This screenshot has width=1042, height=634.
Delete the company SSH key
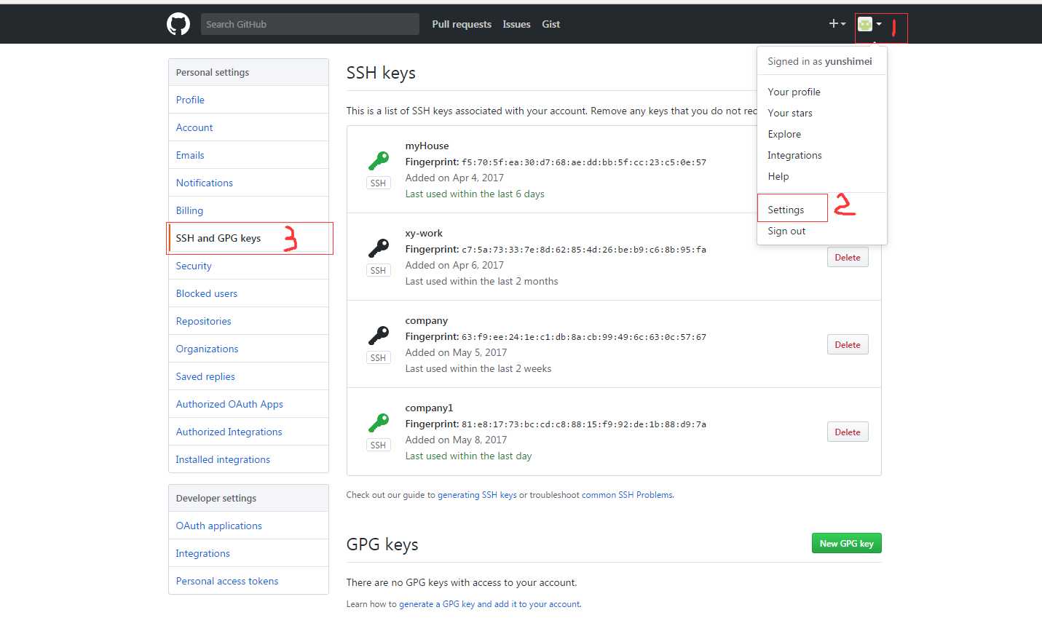click(x=848, y=344)
